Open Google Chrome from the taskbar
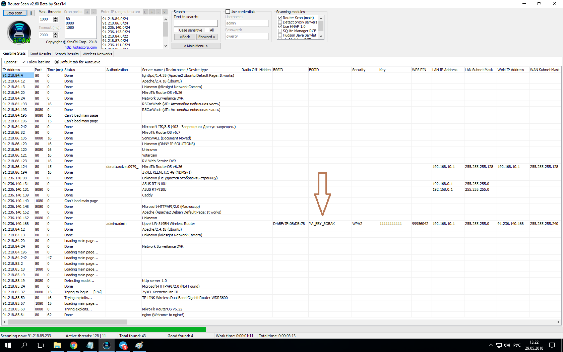Screen dimensions: 563x352 pyautogui.click(x=74, y=345)
